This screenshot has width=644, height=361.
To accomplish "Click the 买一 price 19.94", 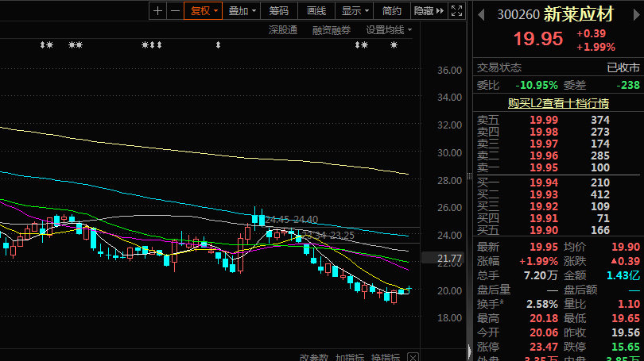I will tap(544, 182).
